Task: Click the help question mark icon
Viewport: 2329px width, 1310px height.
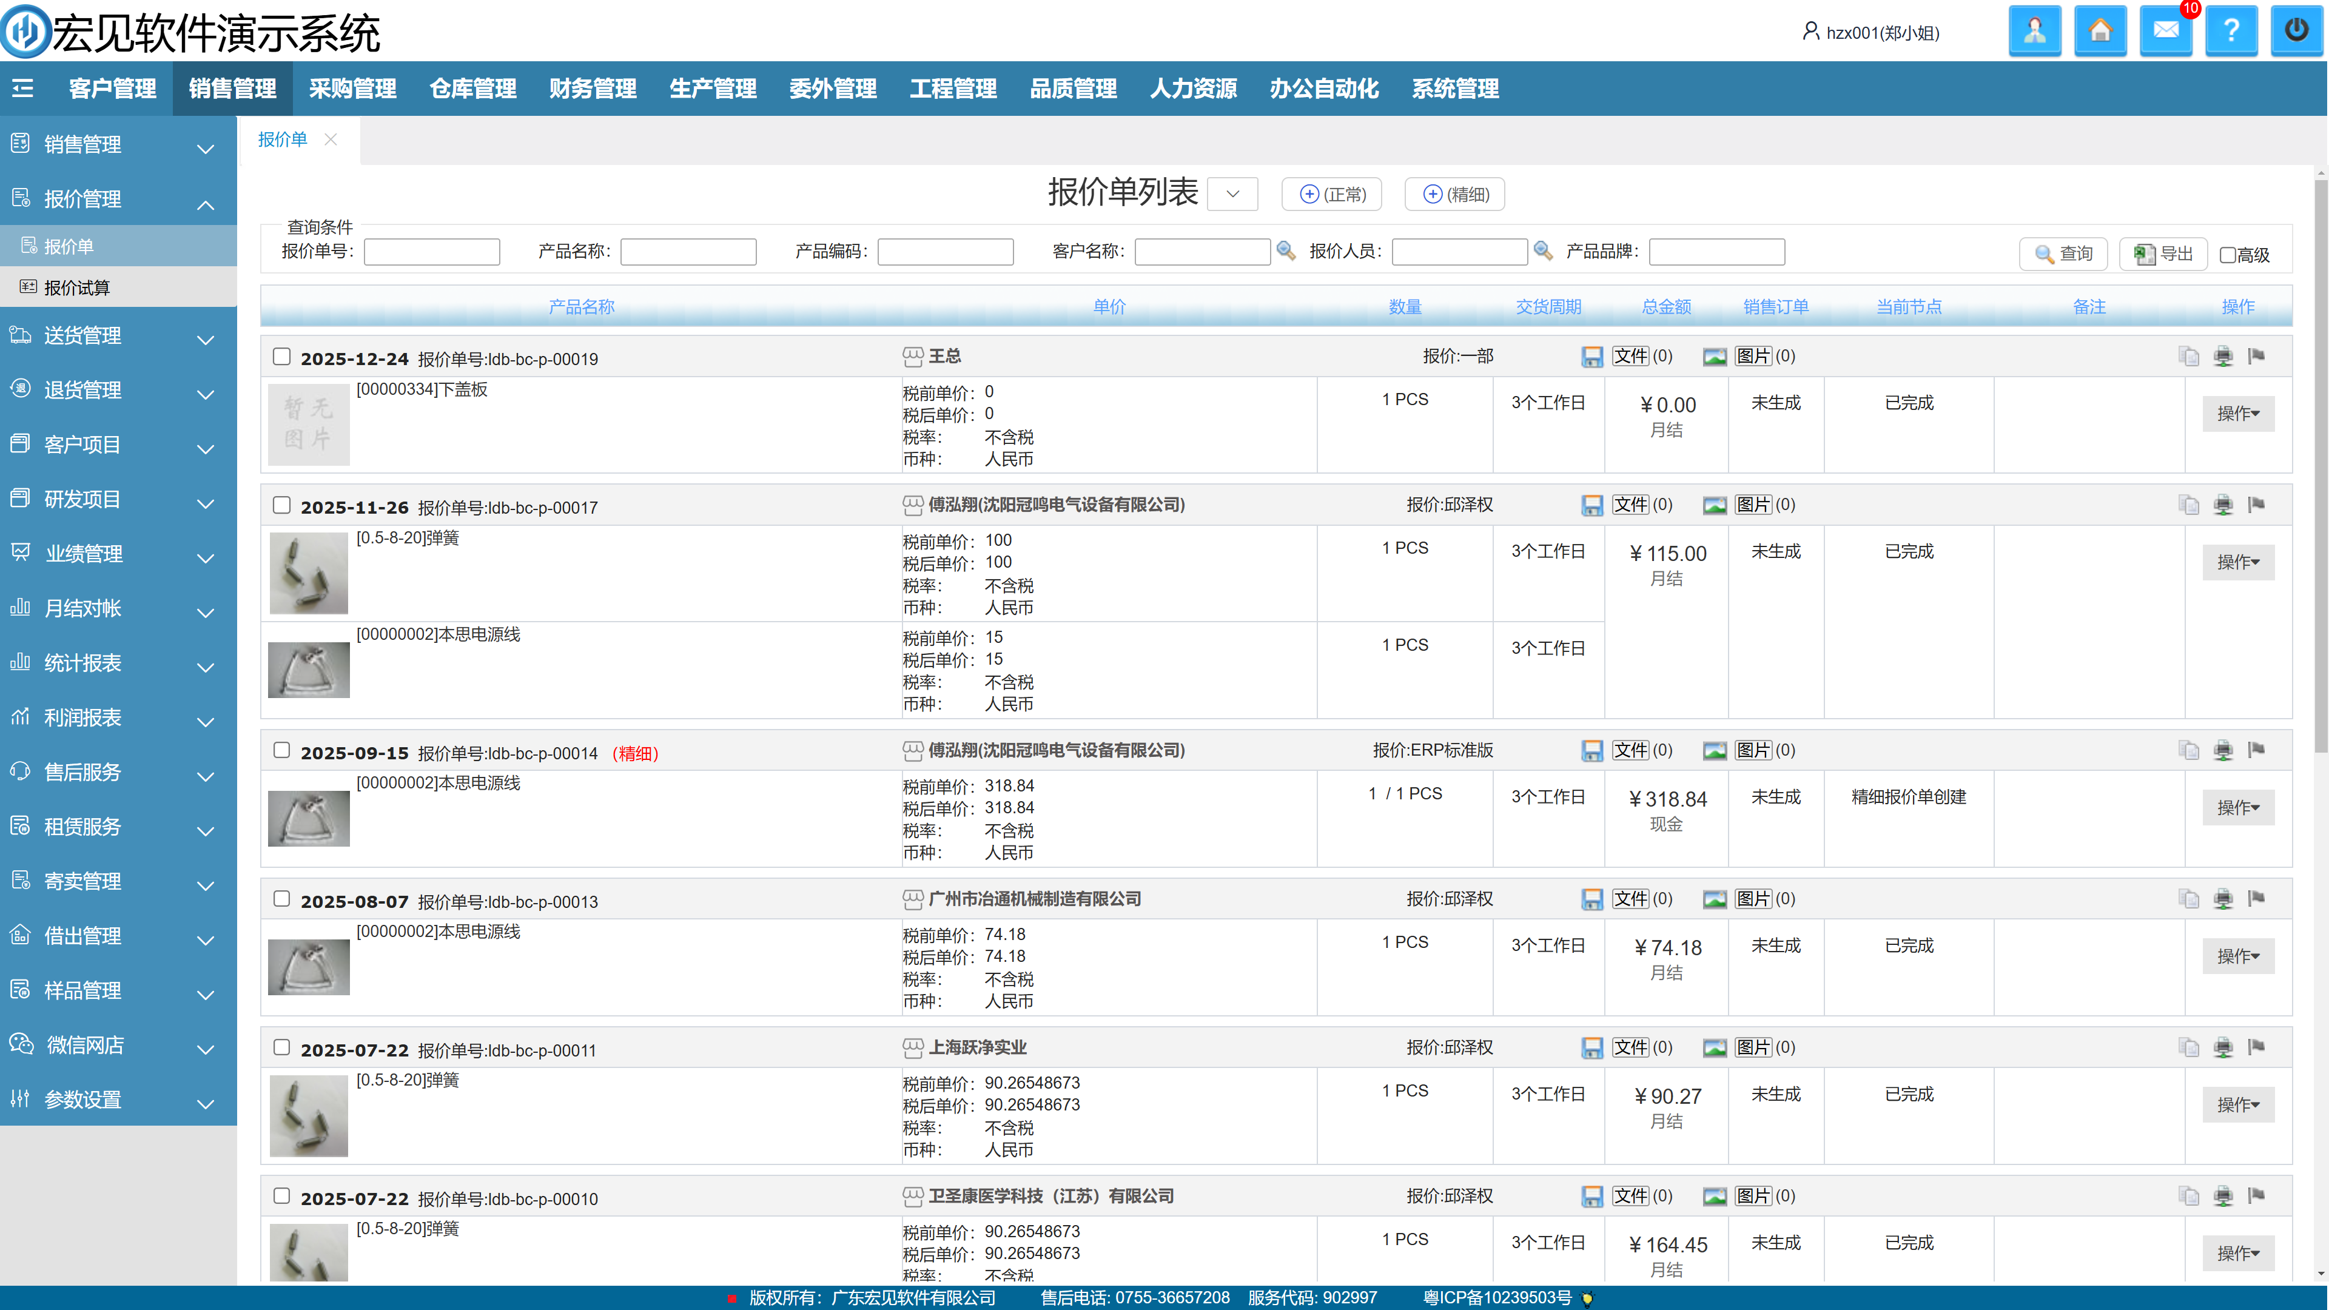Action: click(2231, 32)
